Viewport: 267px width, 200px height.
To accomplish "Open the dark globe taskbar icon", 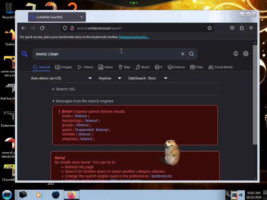I will (x=56, y=195).
